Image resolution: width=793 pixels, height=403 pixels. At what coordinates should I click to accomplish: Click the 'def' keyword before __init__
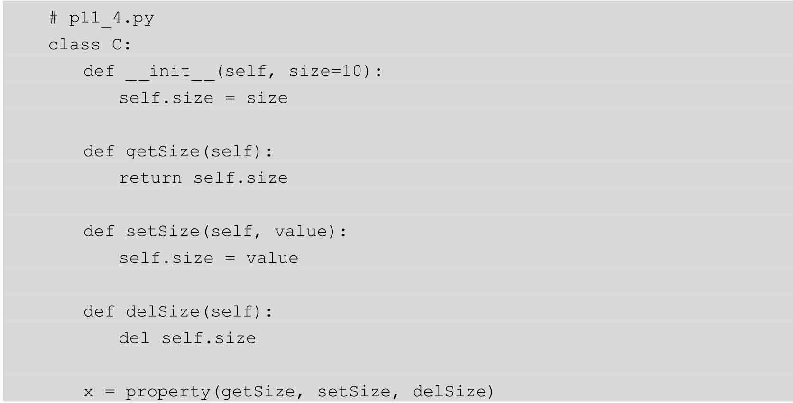click(x=99, y=72)
